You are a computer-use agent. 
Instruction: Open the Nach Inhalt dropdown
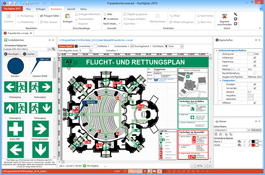[112, 24]
